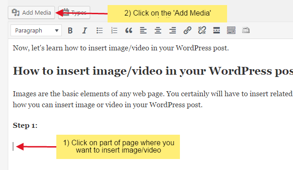This screenshot has width=293, height=170.
Task: Insert a bulleted list
Action: (99, 30)
